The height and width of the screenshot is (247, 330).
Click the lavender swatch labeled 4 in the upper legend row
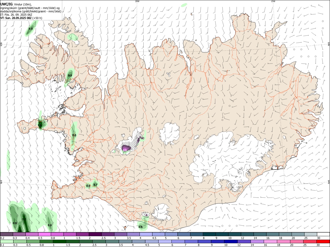click(x=145, y=234)
